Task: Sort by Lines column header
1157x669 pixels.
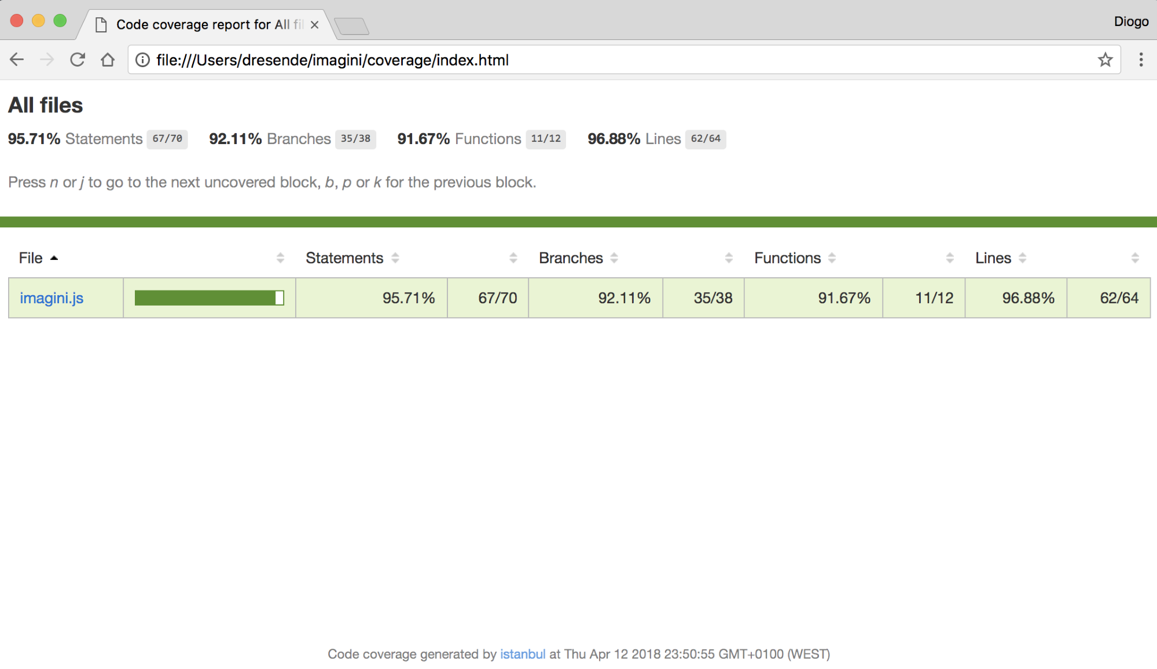Action: (x=993, y=258)
